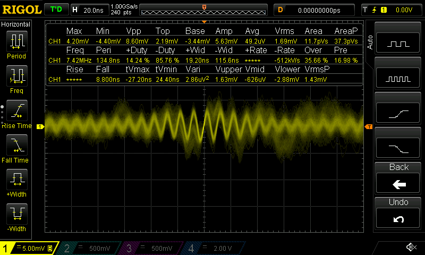425x255 pixels.
Task: Enable channel 4 at 2.00 V
Action: click(215, 248)
